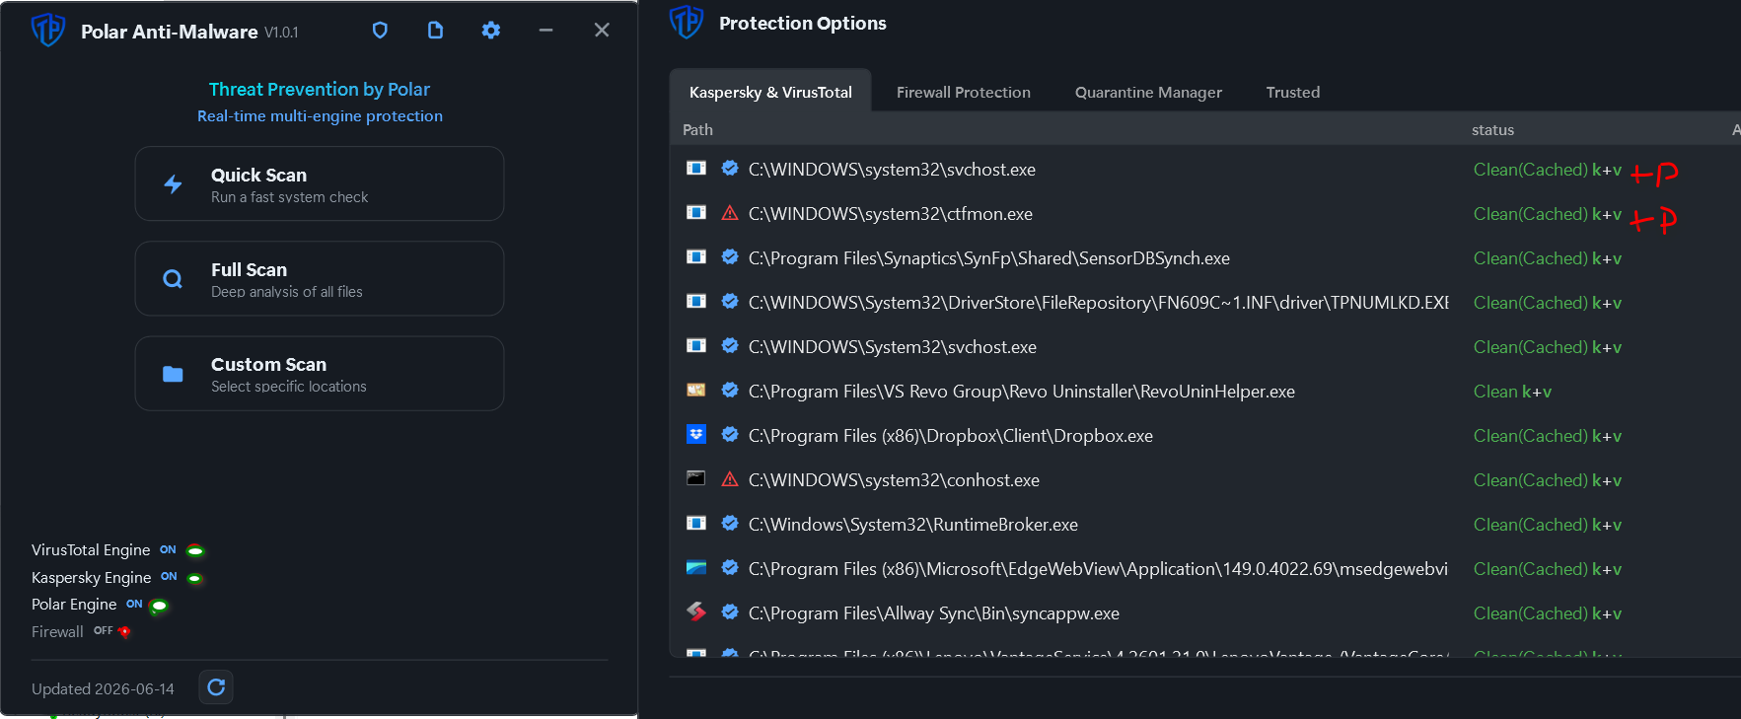Viewport: 1741px width, 719px height.
Task: Click the Clean(Cached) status of RuntimeBroker.exe
Action: (1547, 525)
